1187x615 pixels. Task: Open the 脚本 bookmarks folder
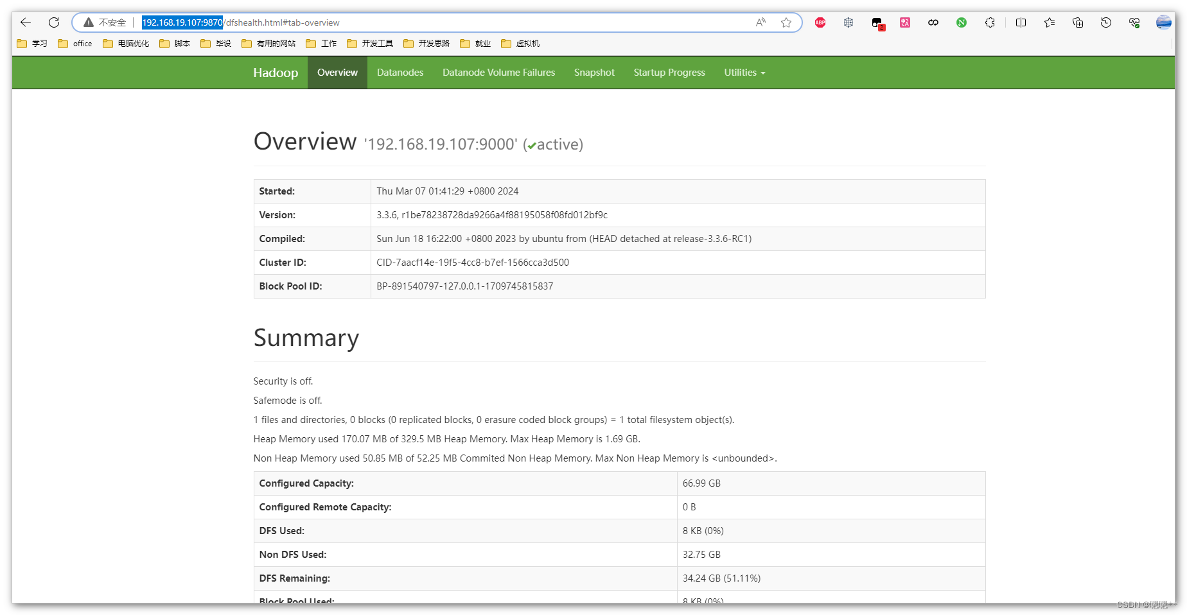click(x=175, y=44)
